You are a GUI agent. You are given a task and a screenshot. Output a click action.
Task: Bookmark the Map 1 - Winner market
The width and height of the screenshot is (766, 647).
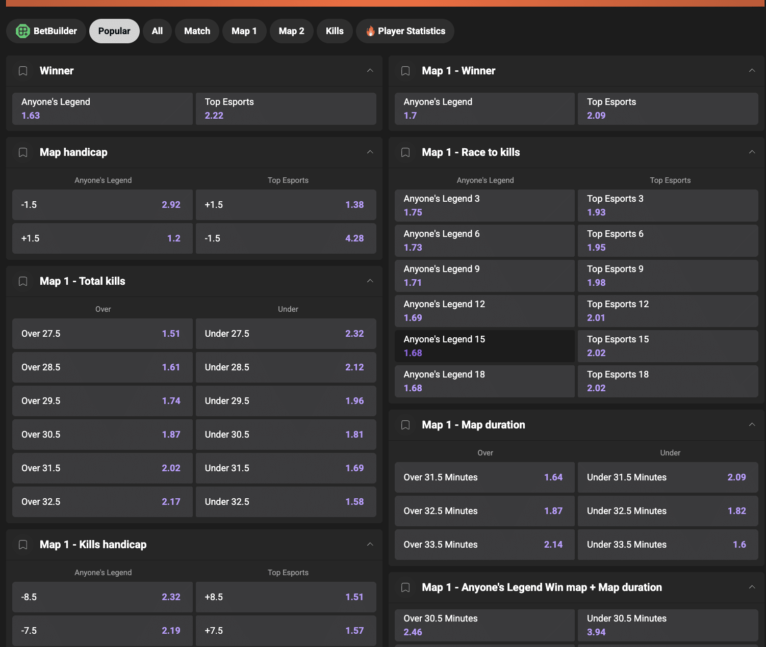click(405, 71)
